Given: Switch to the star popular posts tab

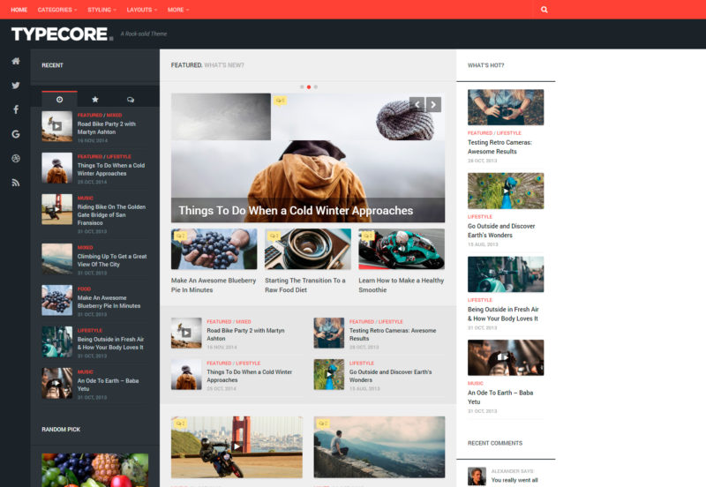Looking at the screenshot, I should click(95, 100).
